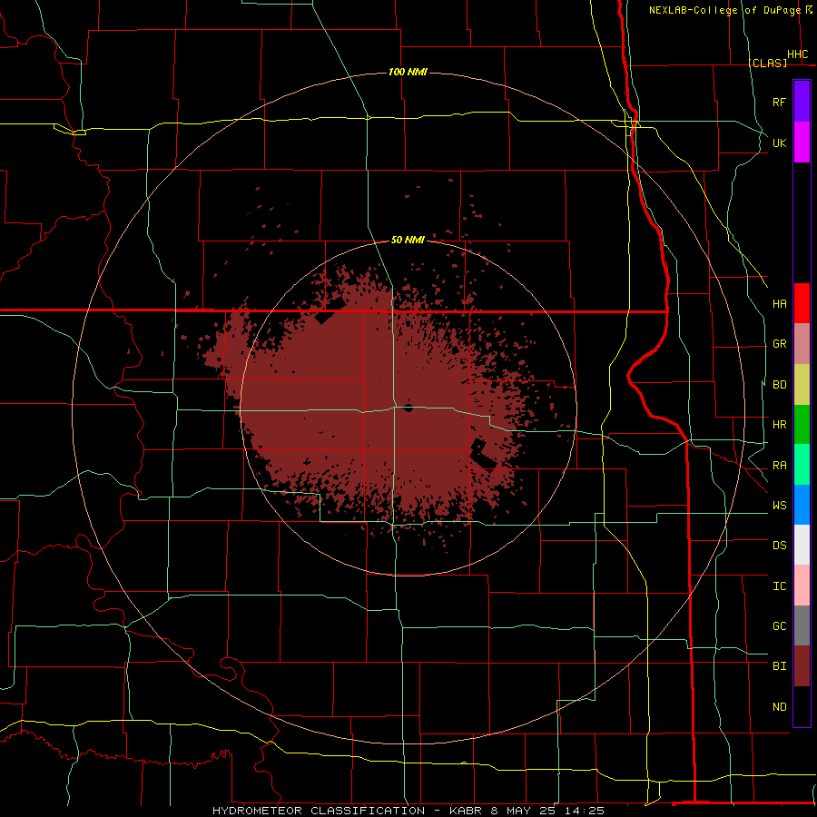
Task: Click the 100 NMI range ring label
Action: pyautogui.click(x=408, y=72)
